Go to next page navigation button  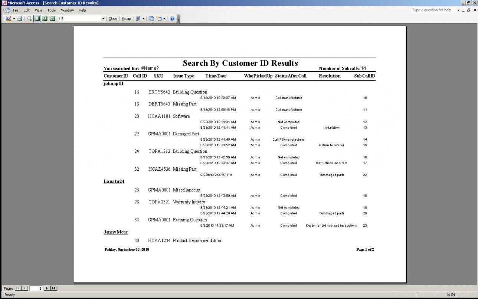pos(47,288)
